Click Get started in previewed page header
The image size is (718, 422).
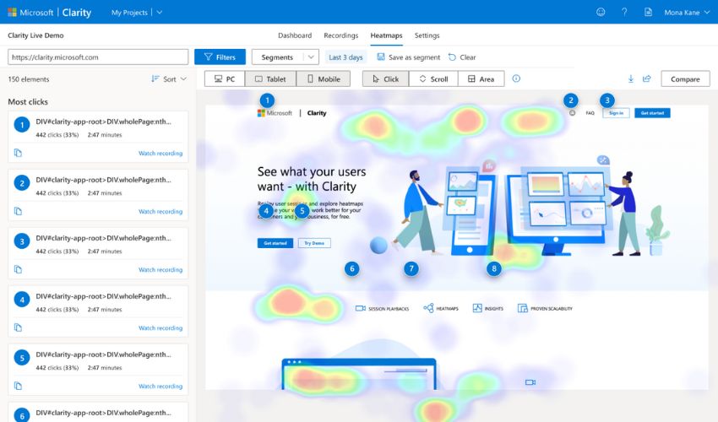coord(652,113)
